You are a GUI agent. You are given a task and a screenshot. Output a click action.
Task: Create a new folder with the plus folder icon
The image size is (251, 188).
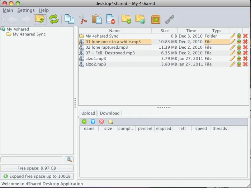pyautogui.click(x=126, y=19)
